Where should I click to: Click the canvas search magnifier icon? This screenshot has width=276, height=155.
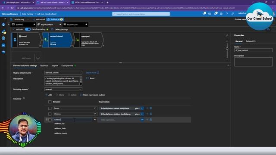[x=227, y=36]
